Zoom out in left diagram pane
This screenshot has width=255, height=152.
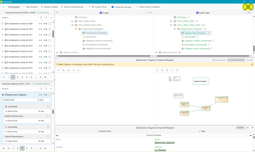(x=63, y=70)
